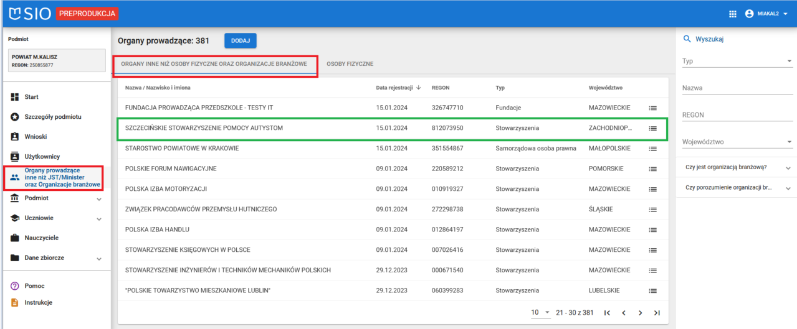Expand the Typ dropdown filter

(x=737, y=62)
